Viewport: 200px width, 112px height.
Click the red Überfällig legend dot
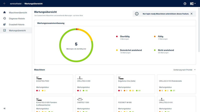point(117,37)
